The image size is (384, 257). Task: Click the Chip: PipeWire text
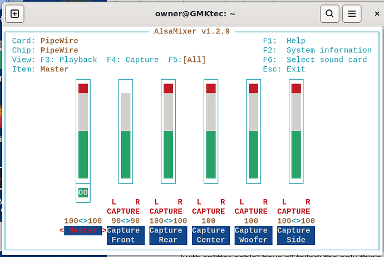point(45,50)
